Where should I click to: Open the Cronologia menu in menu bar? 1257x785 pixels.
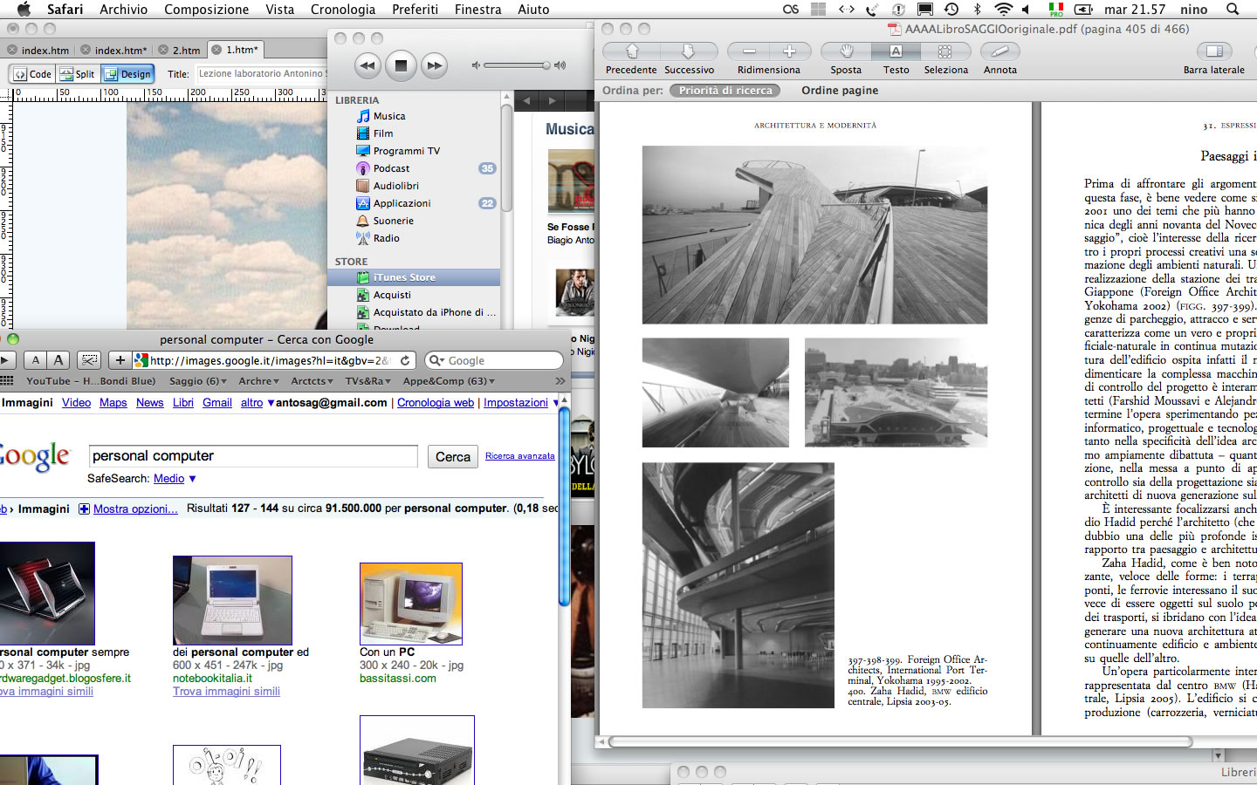coord(342,9)
